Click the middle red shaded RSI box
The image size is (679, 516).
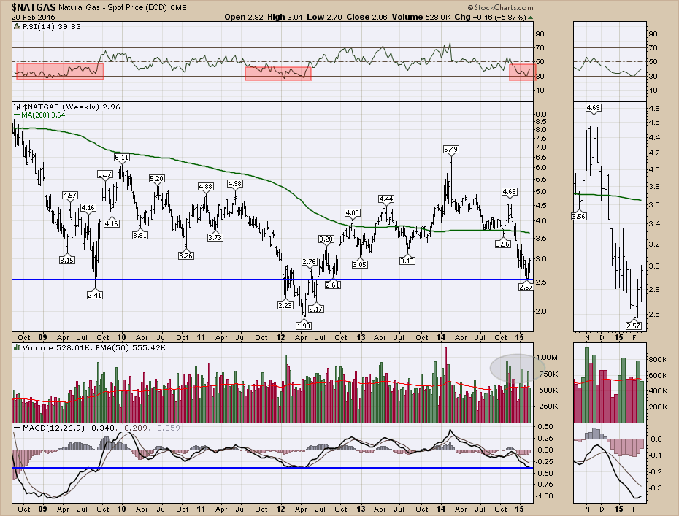pos(278,73)
